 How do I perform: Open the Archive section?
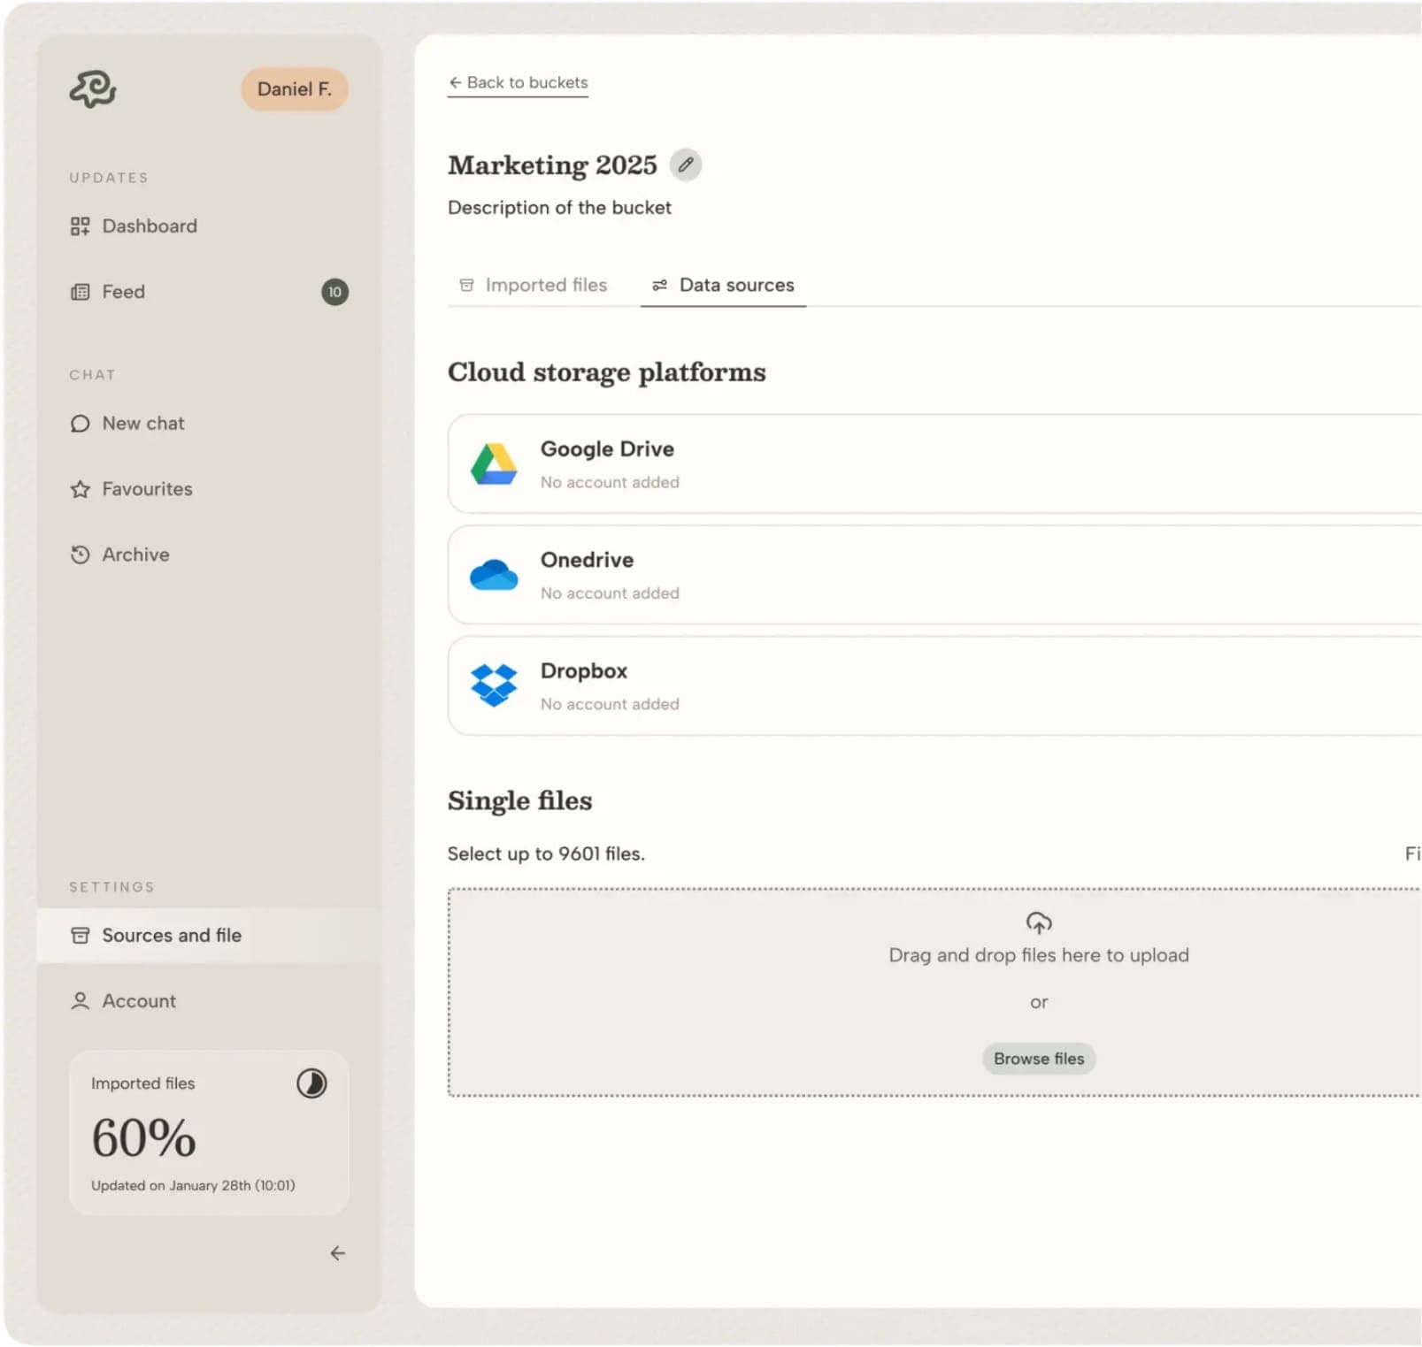pos(135,555)
